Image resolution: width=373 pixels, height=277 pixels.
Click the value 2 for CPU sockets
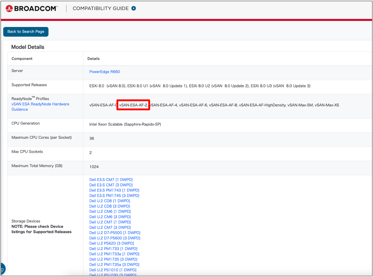click(x=90, y=153)
